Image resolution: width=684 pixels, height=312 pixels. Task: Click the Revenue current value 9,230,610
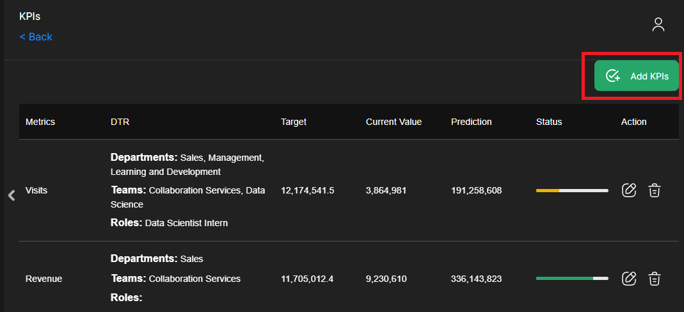(386, 279)
